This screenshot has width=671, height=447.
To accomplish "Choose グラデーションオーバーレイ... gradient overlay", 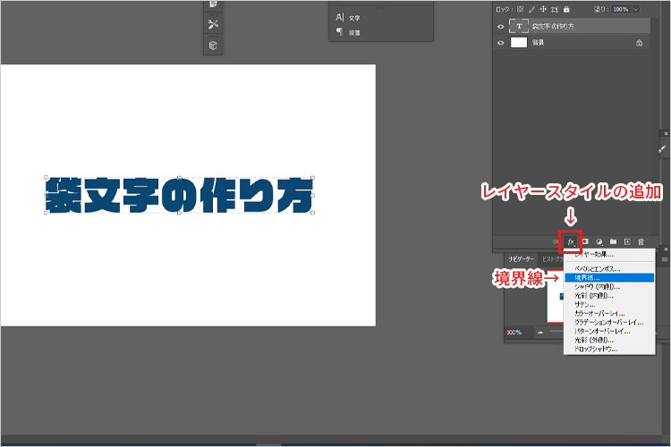I will coord(609,323).
